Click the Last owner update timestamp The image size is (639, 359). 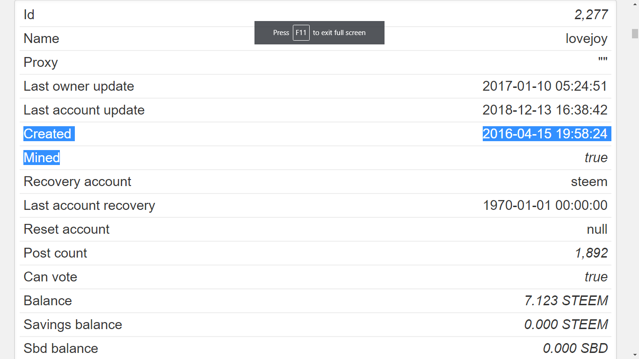(545, 86)
